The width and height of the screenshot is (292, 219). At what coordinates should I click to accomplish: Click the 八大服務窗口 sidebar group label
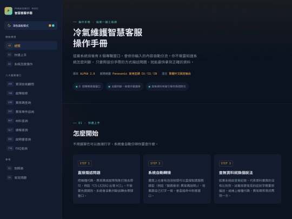pos(13,75)
